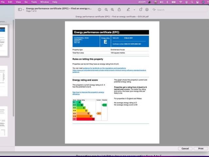209x157 pixels.
Task: Click the 'End-terrace house' value
Action: (117, 50)
